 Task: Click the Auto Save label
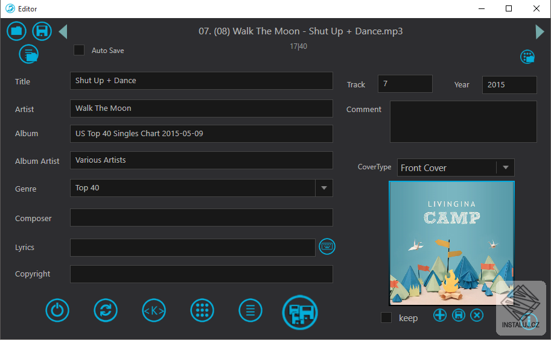tap(108, 51)
